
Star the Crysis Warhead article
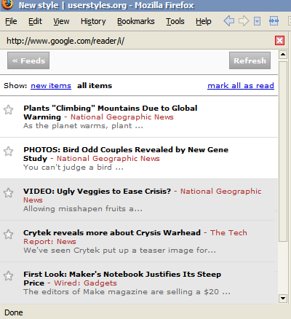point(9,235)
